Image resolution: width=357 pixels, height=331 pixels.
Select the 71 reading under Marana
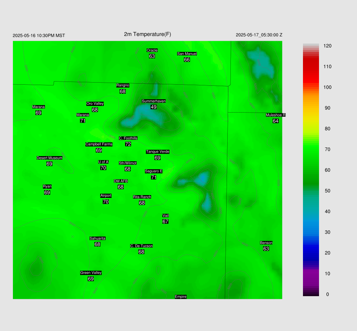tap(83, 121)
